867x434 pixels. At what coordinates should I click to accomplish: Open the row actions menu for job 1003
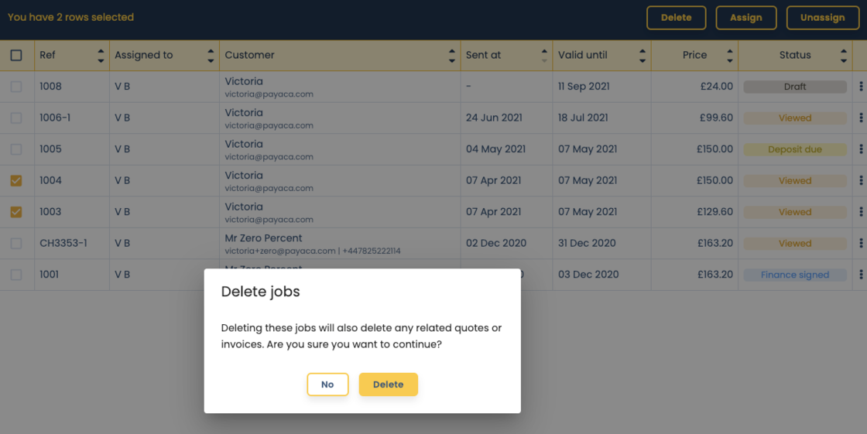(861, 212)
